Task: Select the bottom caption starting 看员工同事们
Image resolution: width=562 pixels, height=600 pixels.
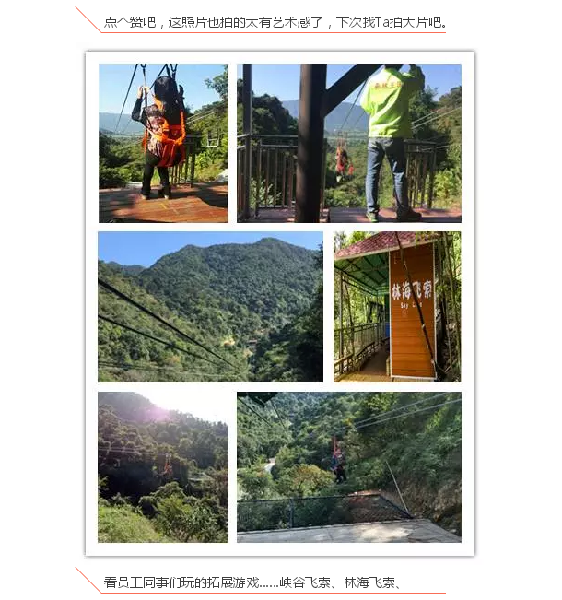Action: (252, 582)
